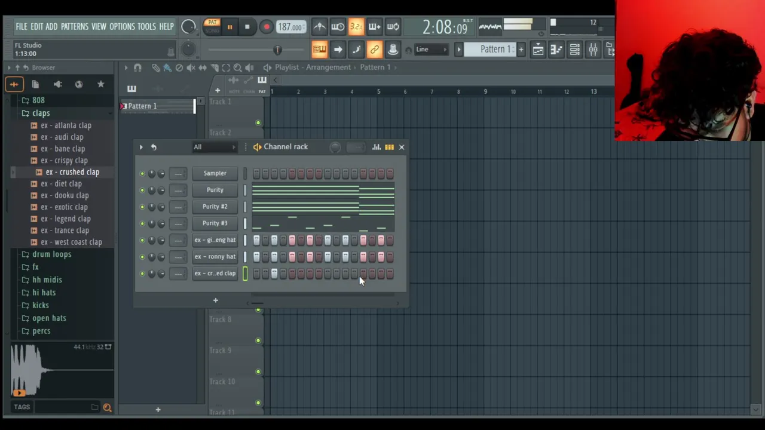Select the crushed clap channel selector
Screen dimensions: 765x430
(245, 274)
